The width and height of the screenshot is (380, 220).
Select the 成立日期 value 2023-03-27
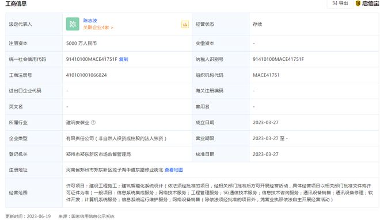coord(265,122)
